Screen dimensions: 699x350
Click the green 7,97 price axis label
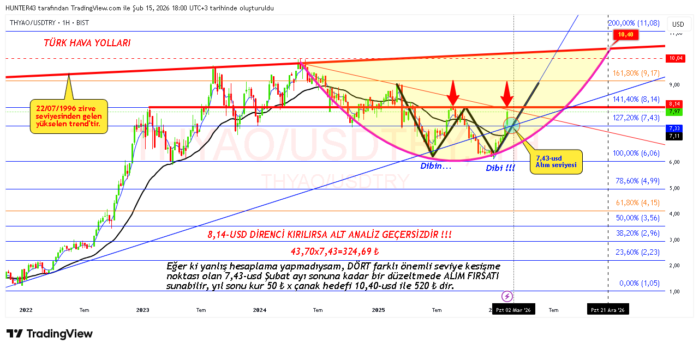click(674, 112)
